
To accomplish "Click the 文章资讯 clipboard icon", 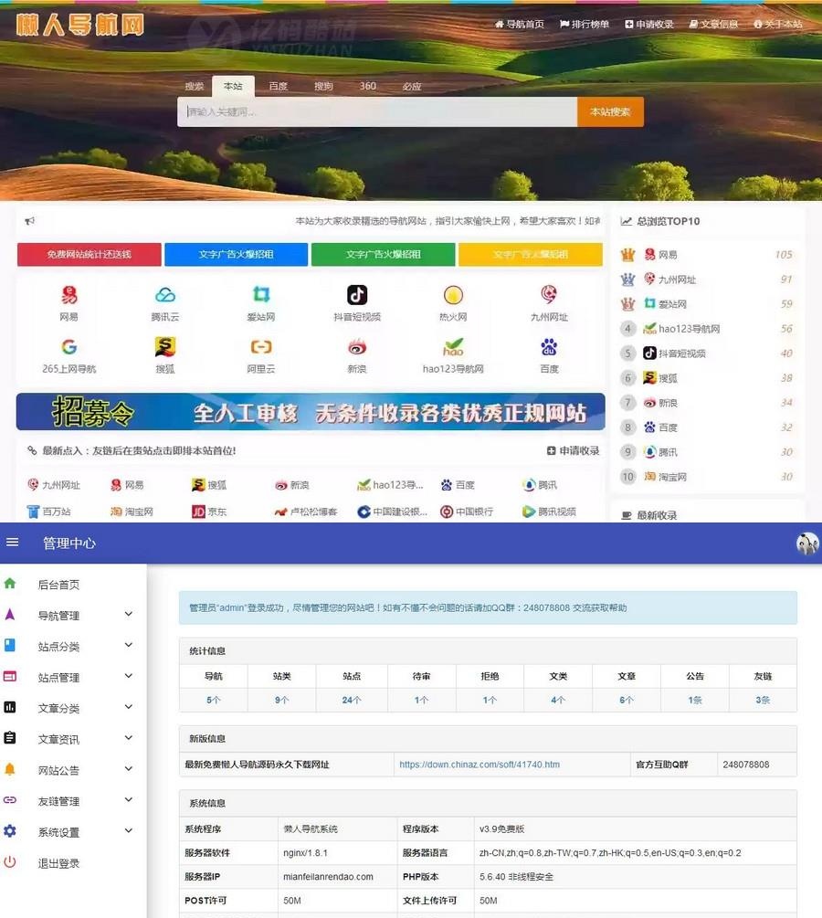I will [10, 738].
